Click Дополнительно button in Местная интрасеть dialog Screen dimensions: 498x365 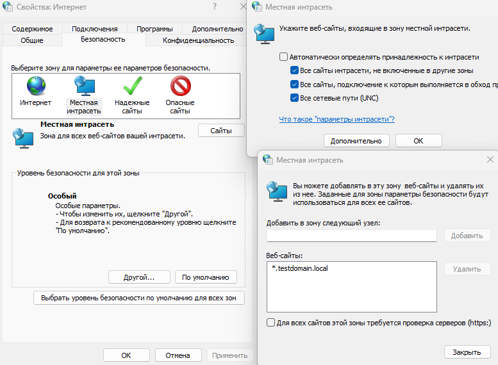(x=356, y=141)
